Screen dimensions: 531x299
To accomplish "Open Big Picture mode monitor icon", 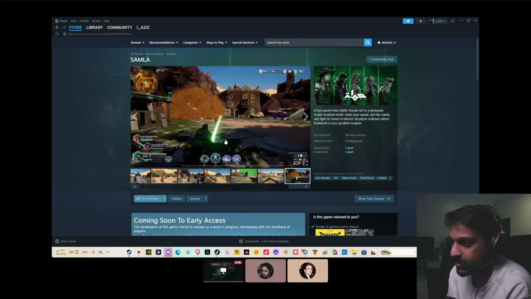I will point(453,21).
